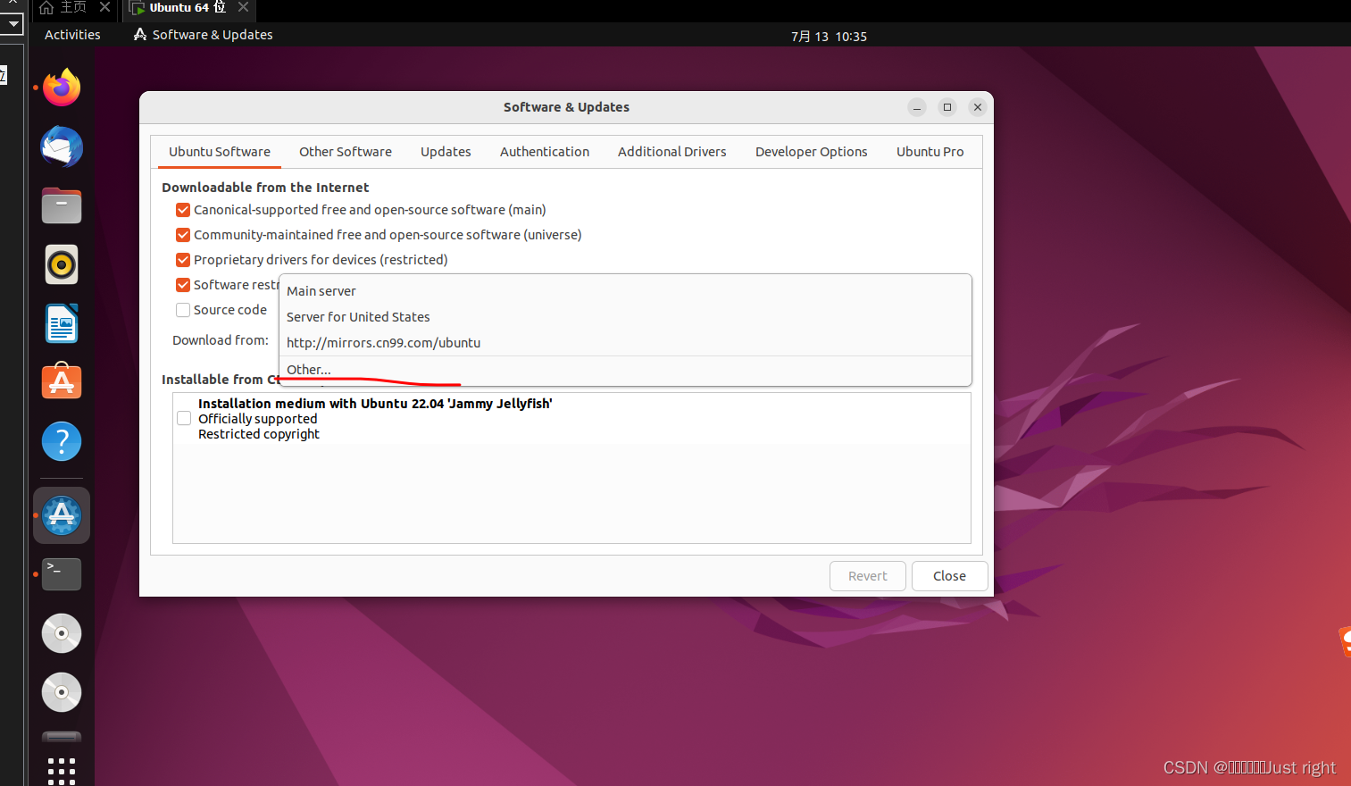Switch to the Other Software tab
1351x786 pixels.
[x=345, y=152]
